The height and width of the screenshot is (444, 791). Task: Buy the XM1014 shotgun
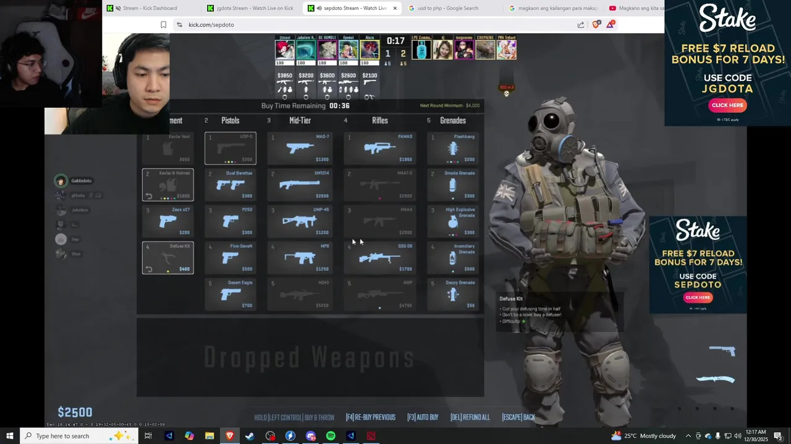(x=301, y=185)
